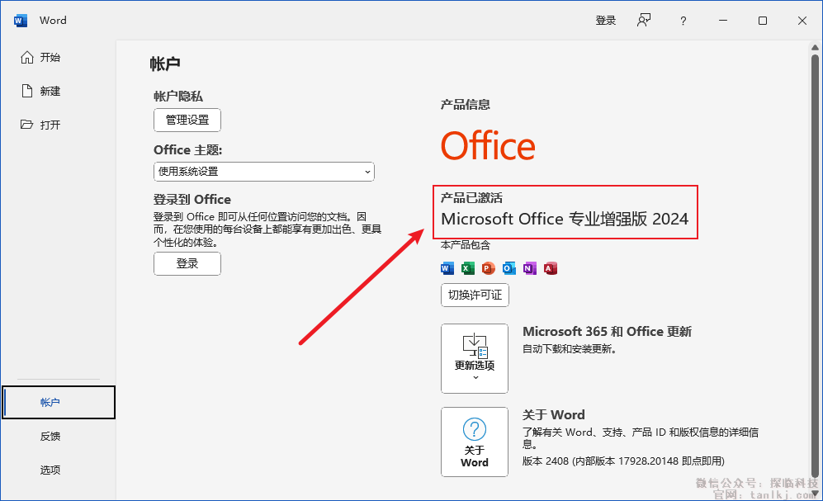The image size is (823, 501).
Task: Click the 管理设置 privacy button
Action: [x=187, y=121]
